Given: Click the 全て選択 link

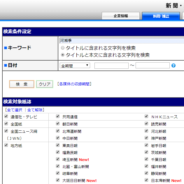Looking at the screenshot, I should tap(15, 110).
